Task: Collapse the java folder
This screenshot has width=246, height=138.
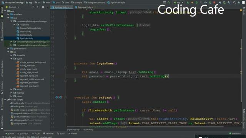Action: click(8, 18)
